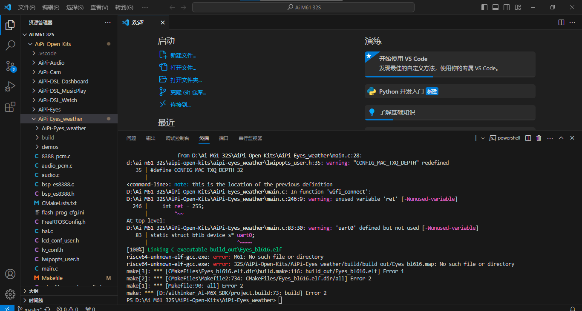The image size is (582, 311).
Task: Open Explorer panel more actions ellipsis
Action: (108, 23)
